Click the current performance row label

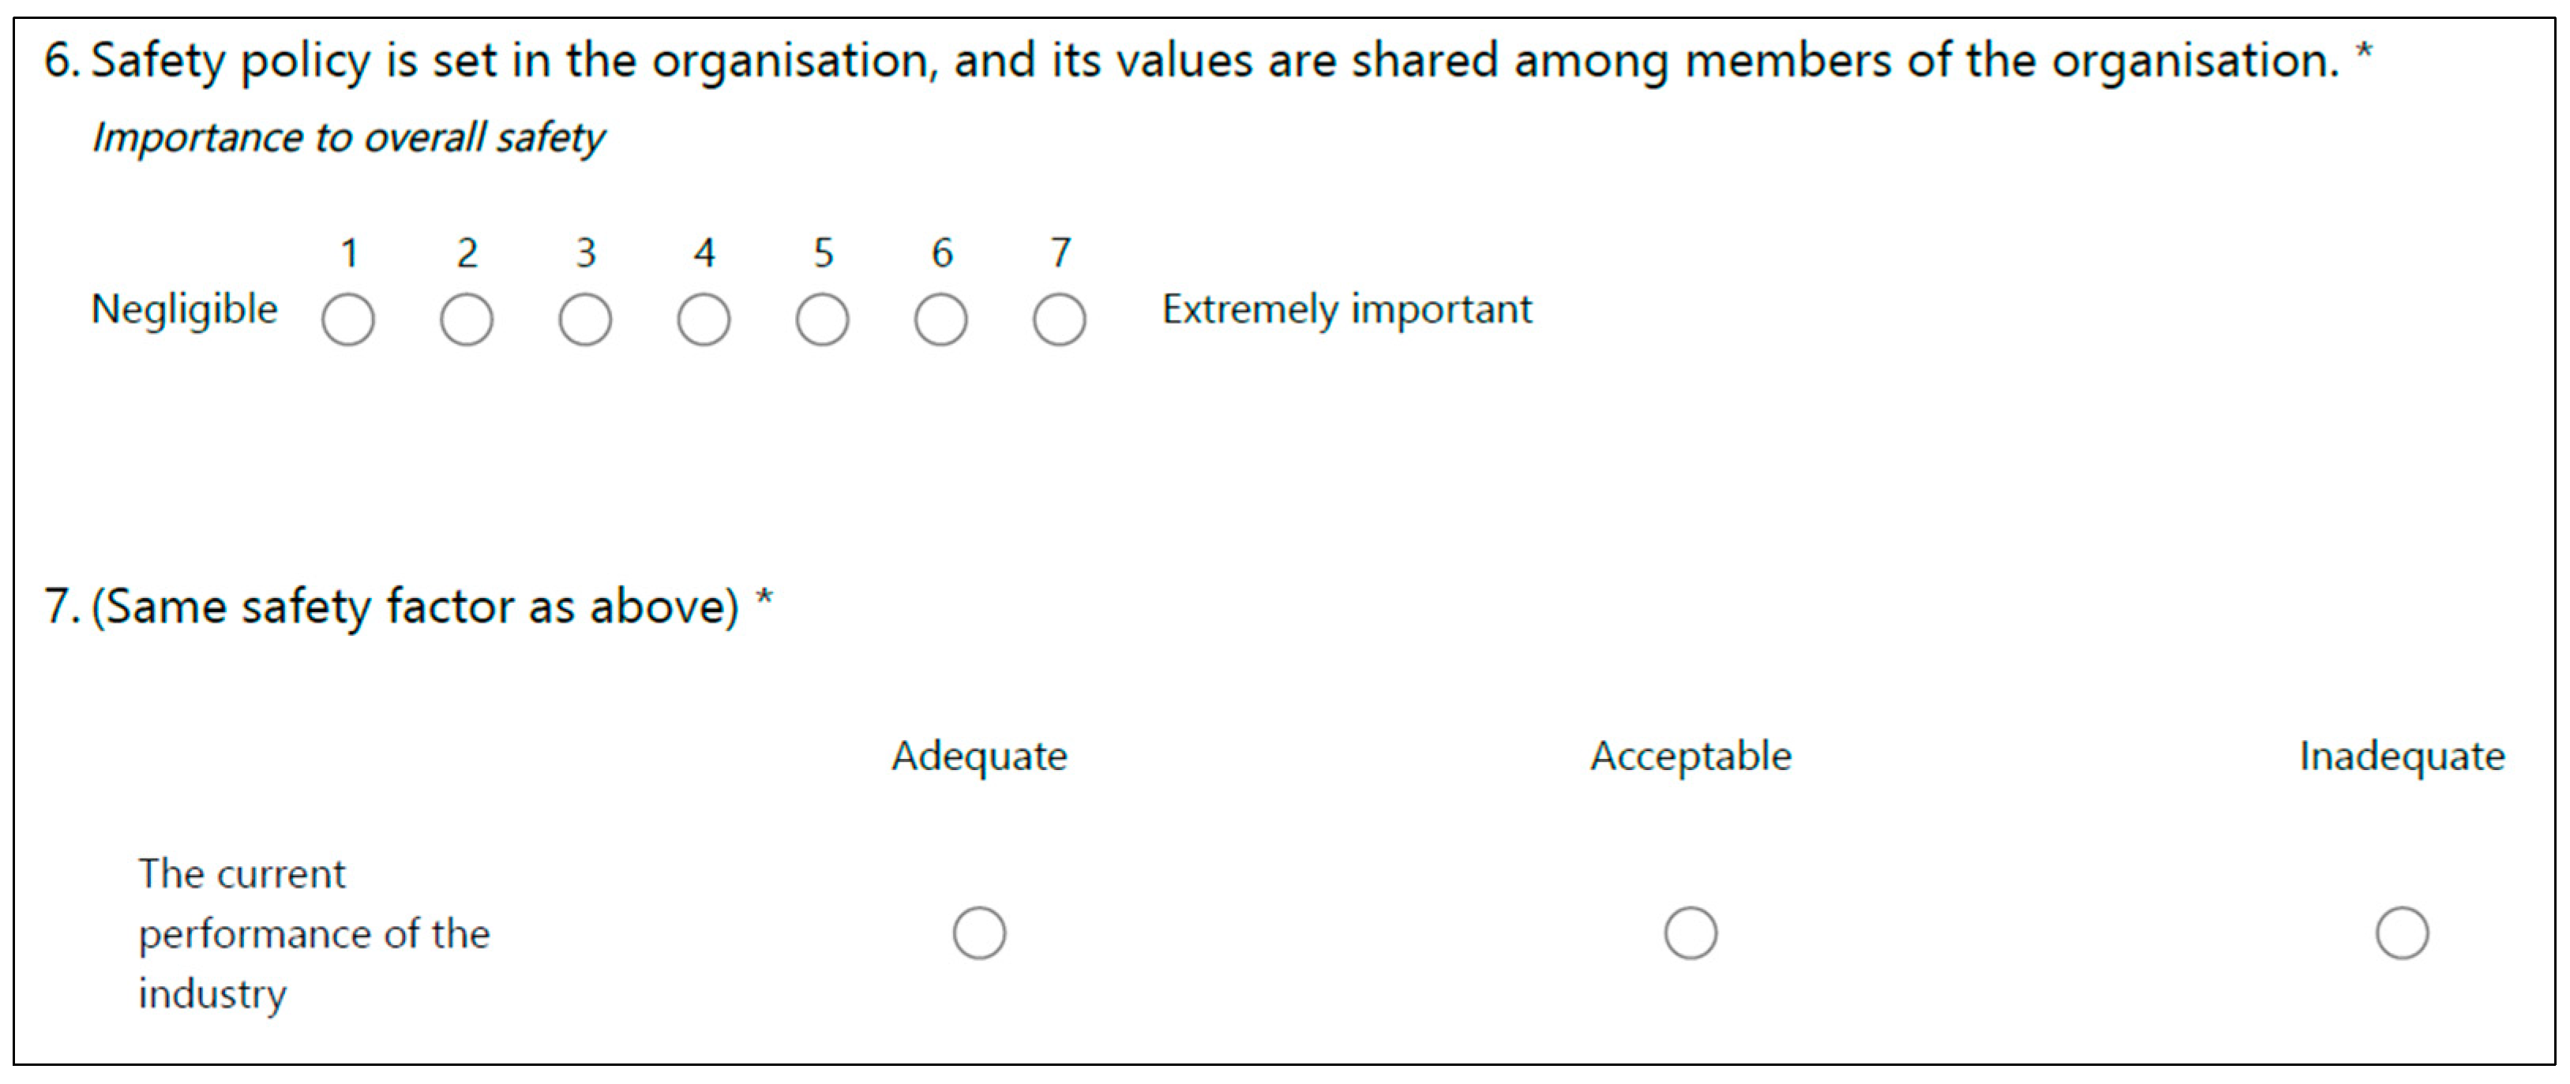click(313, 933)
